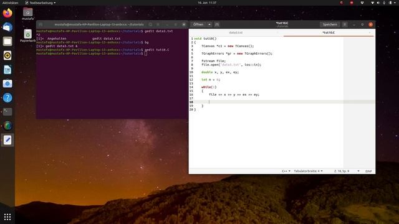Click the red tray indicator icon
Viewport: 399px width, 224px height.
(x=352, y=2)
